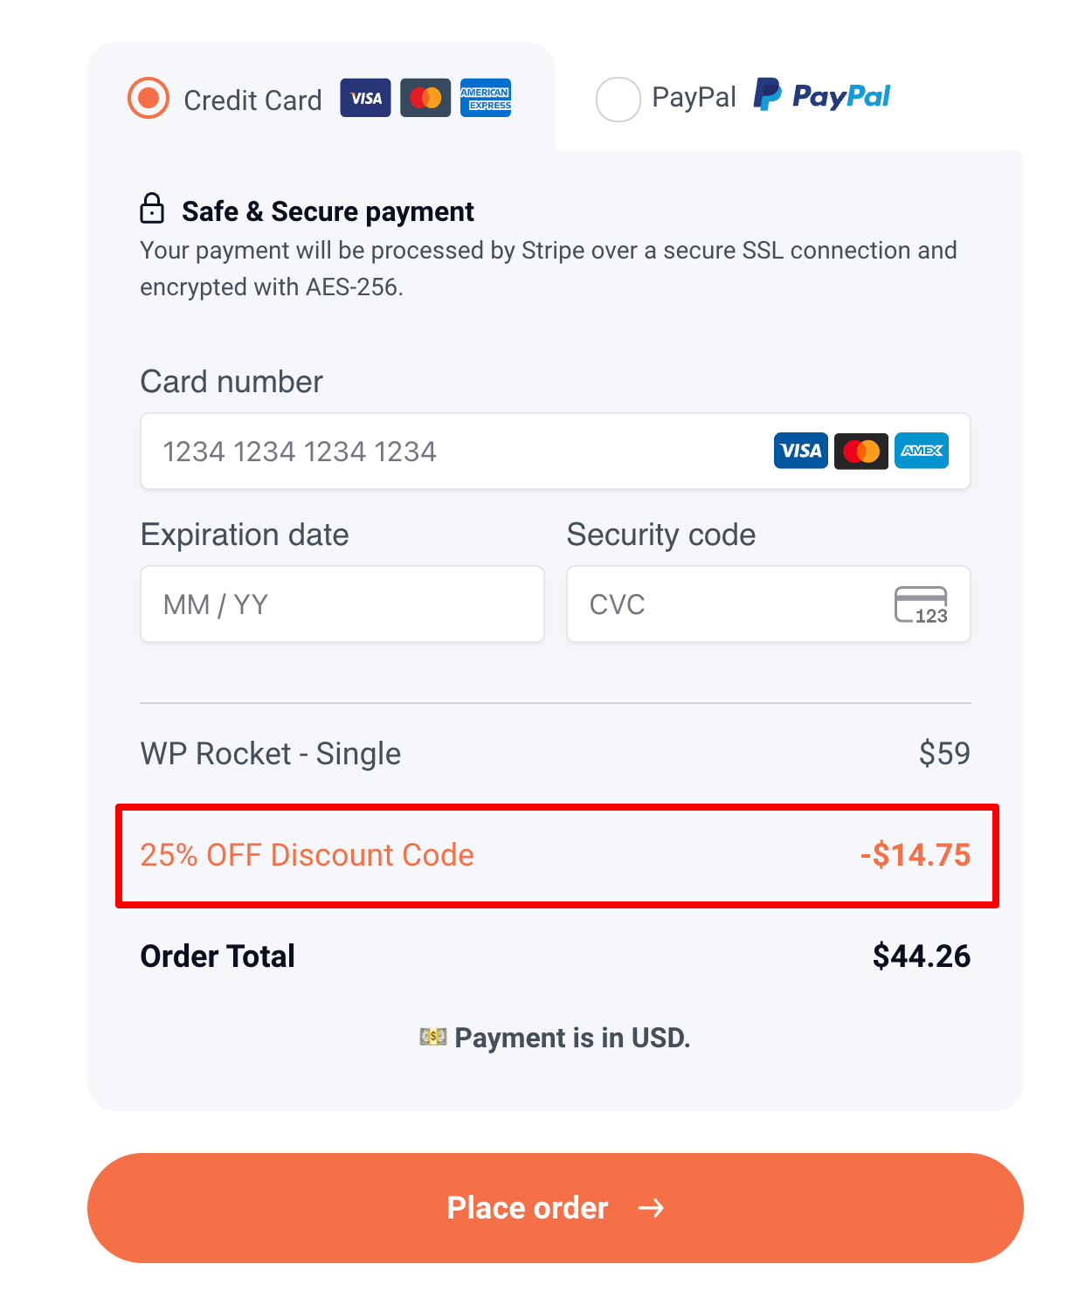Click the Mastercard icon next to Visa
Viewport: 1071px width, 1298px height.
[x=425, y=98]
